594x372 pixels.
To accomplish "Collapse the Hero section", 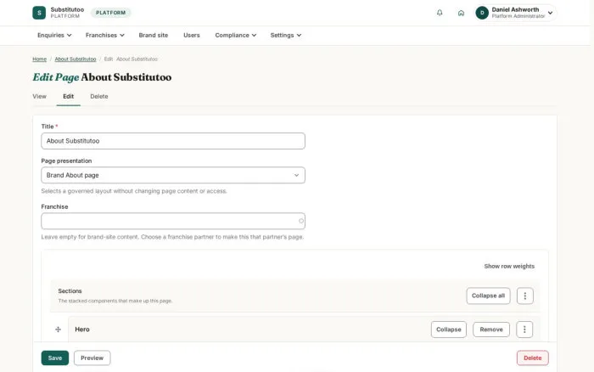I will tap(449, 330).
